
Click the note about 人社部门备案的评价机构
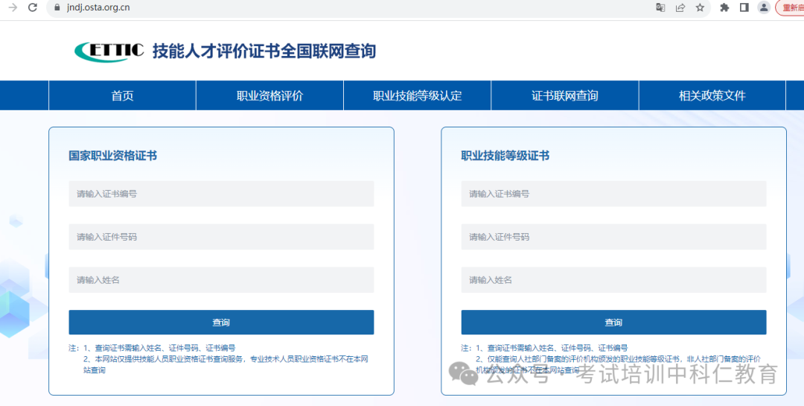pyautogui.click(x=618, y=364)
